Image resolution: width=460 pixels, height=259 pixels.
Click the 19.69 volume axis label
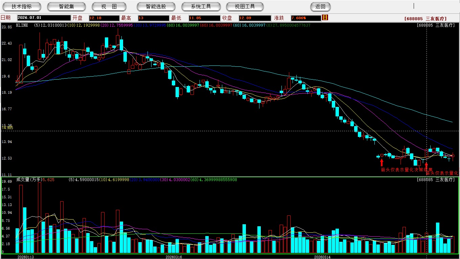click(x=7, y=181)
